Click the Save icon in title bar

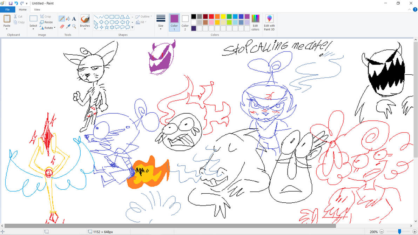(11, 3)
